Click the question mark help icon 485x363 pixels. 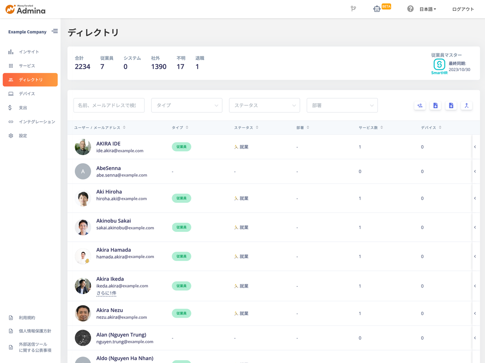410,9
